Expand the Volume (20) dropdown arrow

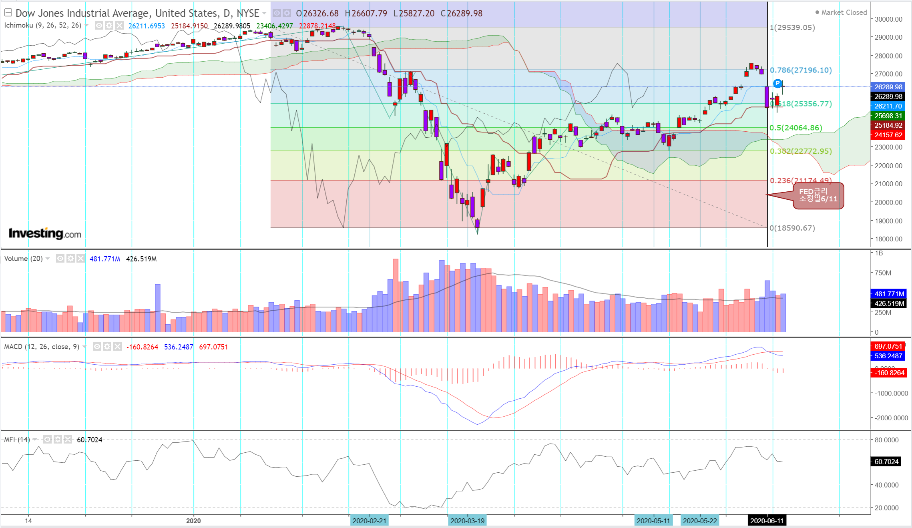(48, 259)
